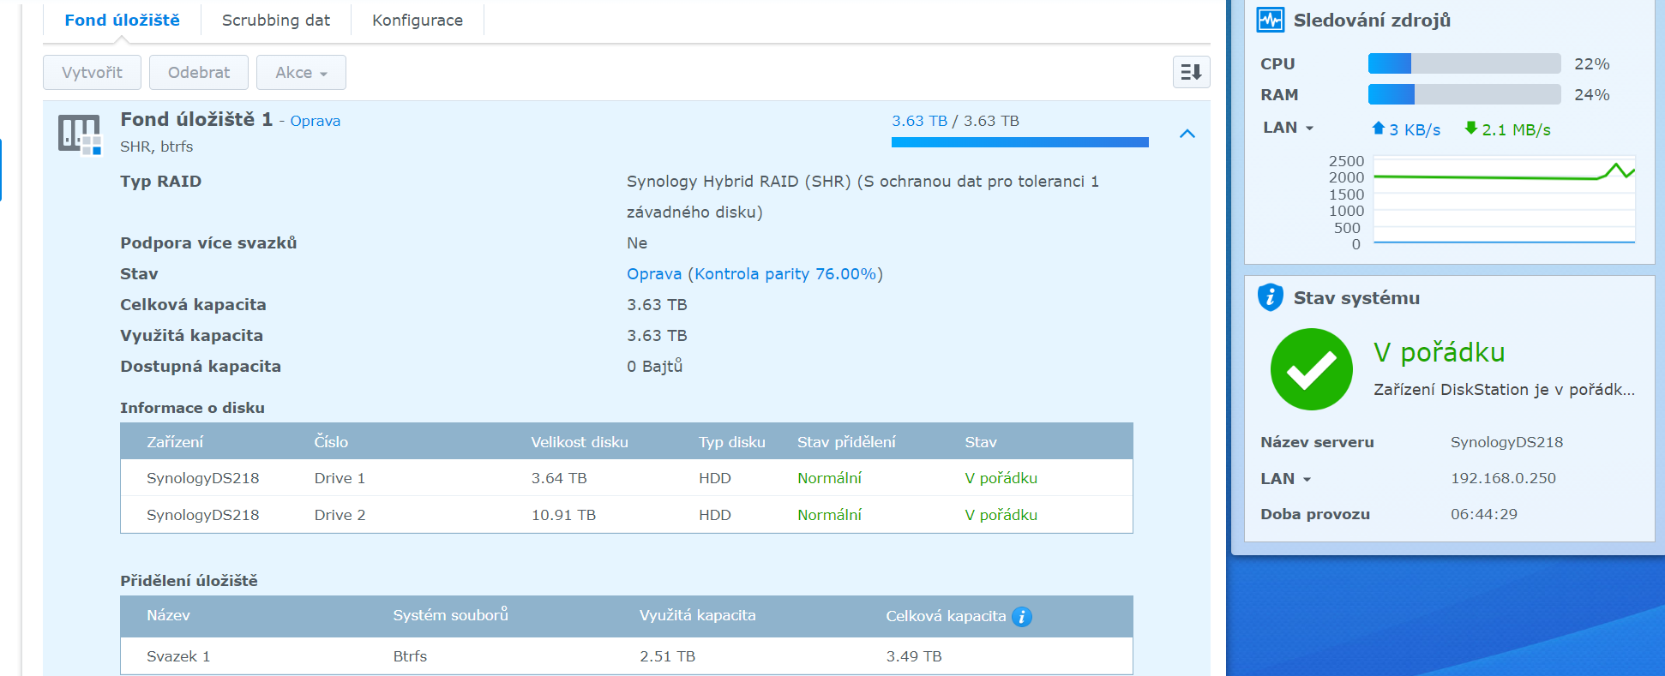Screen dimensions: 1665x676
Task: Open the LAN dropdown in Resource Monitor
Action: click(1288, 128)
